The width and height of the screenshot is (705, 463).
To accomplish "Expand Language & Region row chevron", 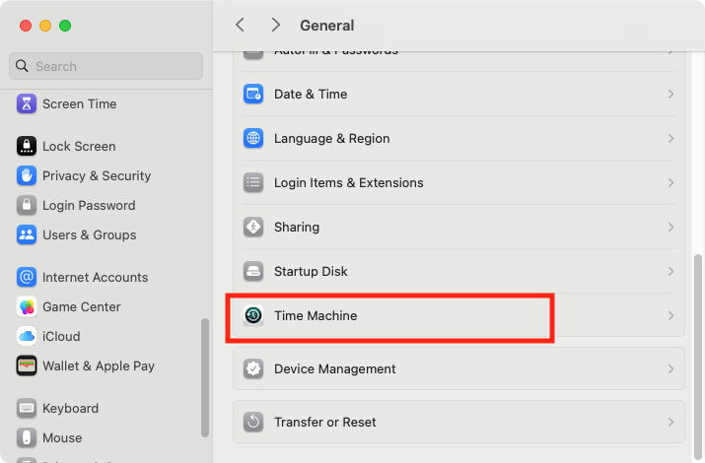I will point(670,138).
